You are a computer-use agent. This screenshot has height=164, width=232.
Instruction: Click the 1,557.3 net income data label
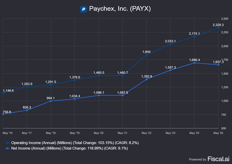tap(170, 68)
